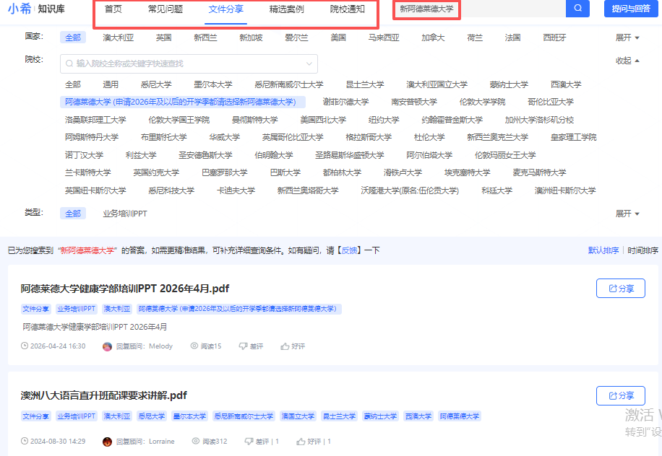Filter type by 业务培训PPT

(125, 214)
